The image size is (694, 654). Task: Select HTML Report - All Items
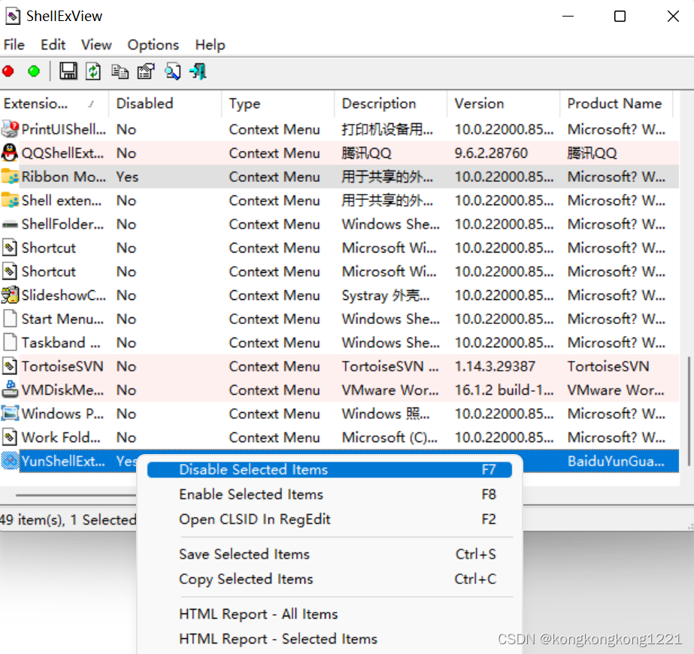tap(329, 613)
